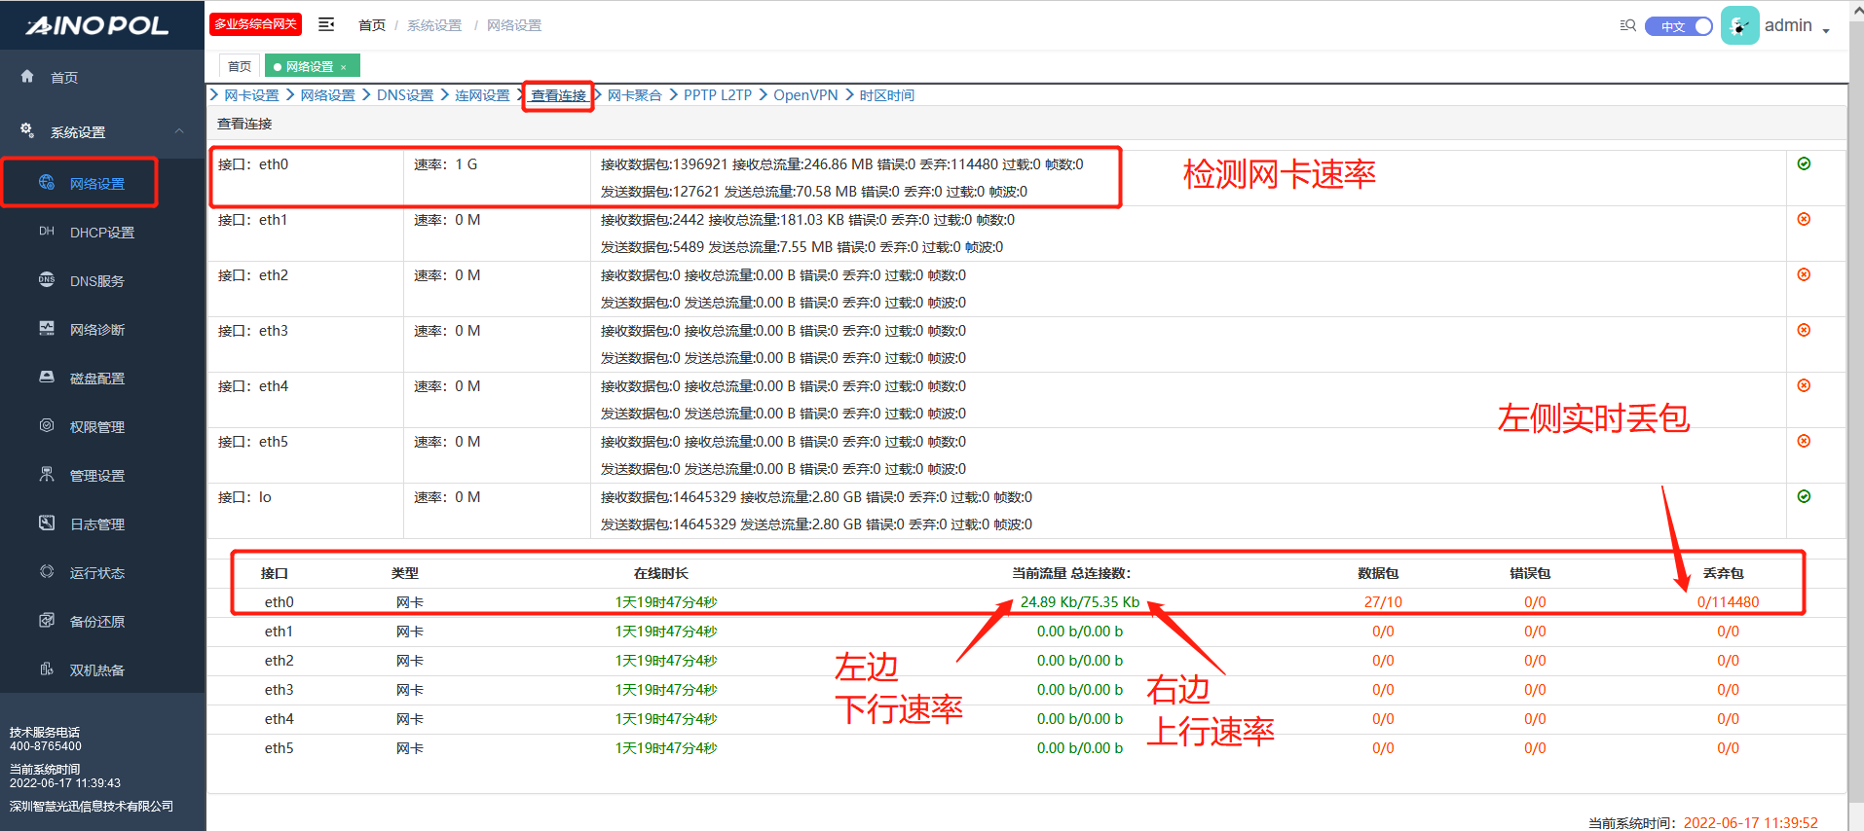Switch to the 首页 page tab

(x=240, y=66)
